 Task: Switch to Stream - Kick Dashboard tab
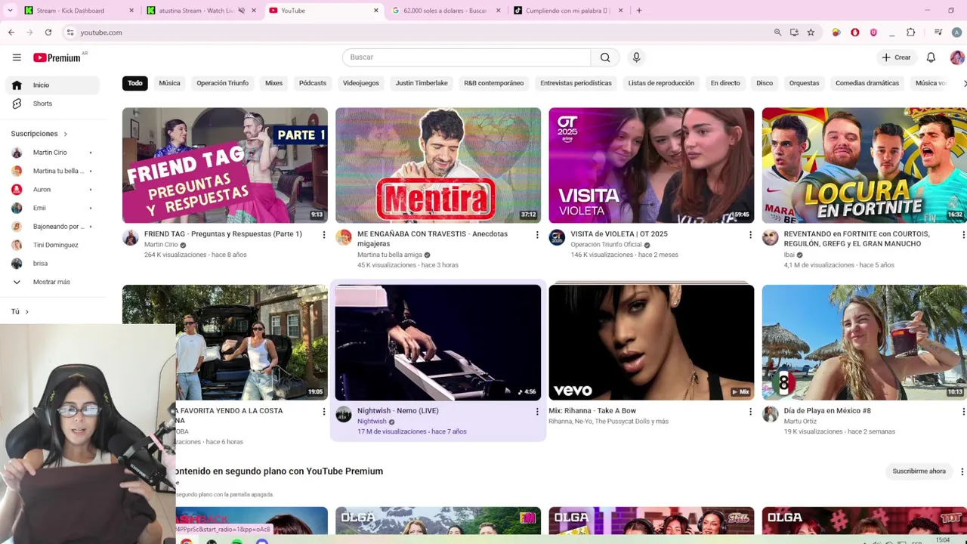point(79,11)
